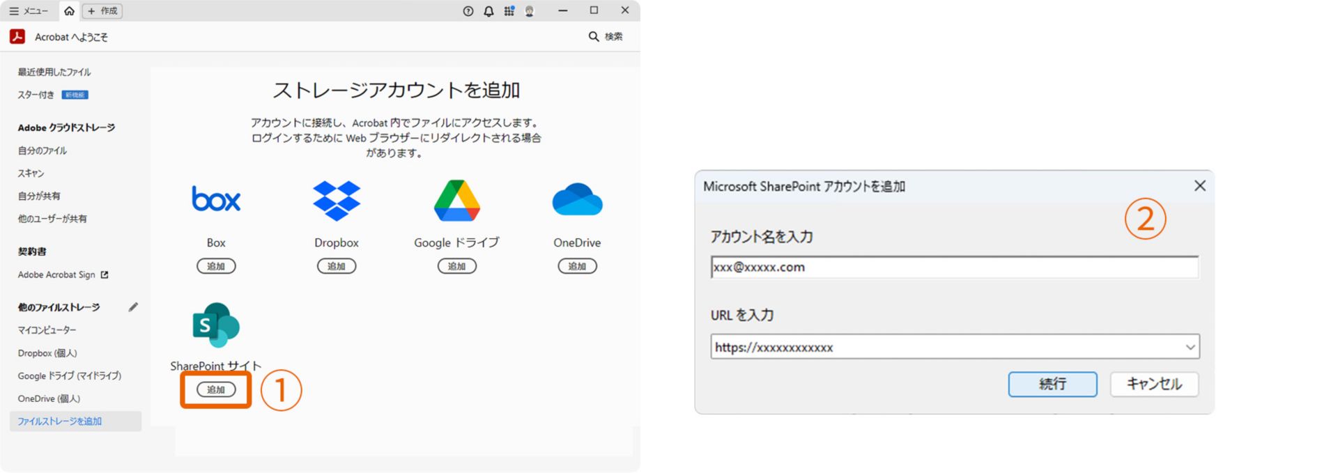Open 最近使用したファイル in the sidebar
The image size is (1338, 473).
point(54,72)
